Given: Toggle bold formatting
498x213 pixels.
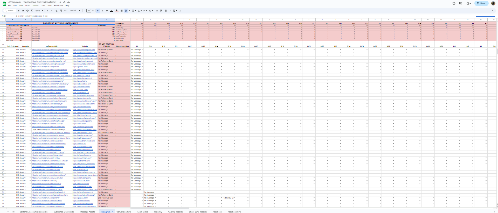Looking at the screenshot, I should coord(98,11).
